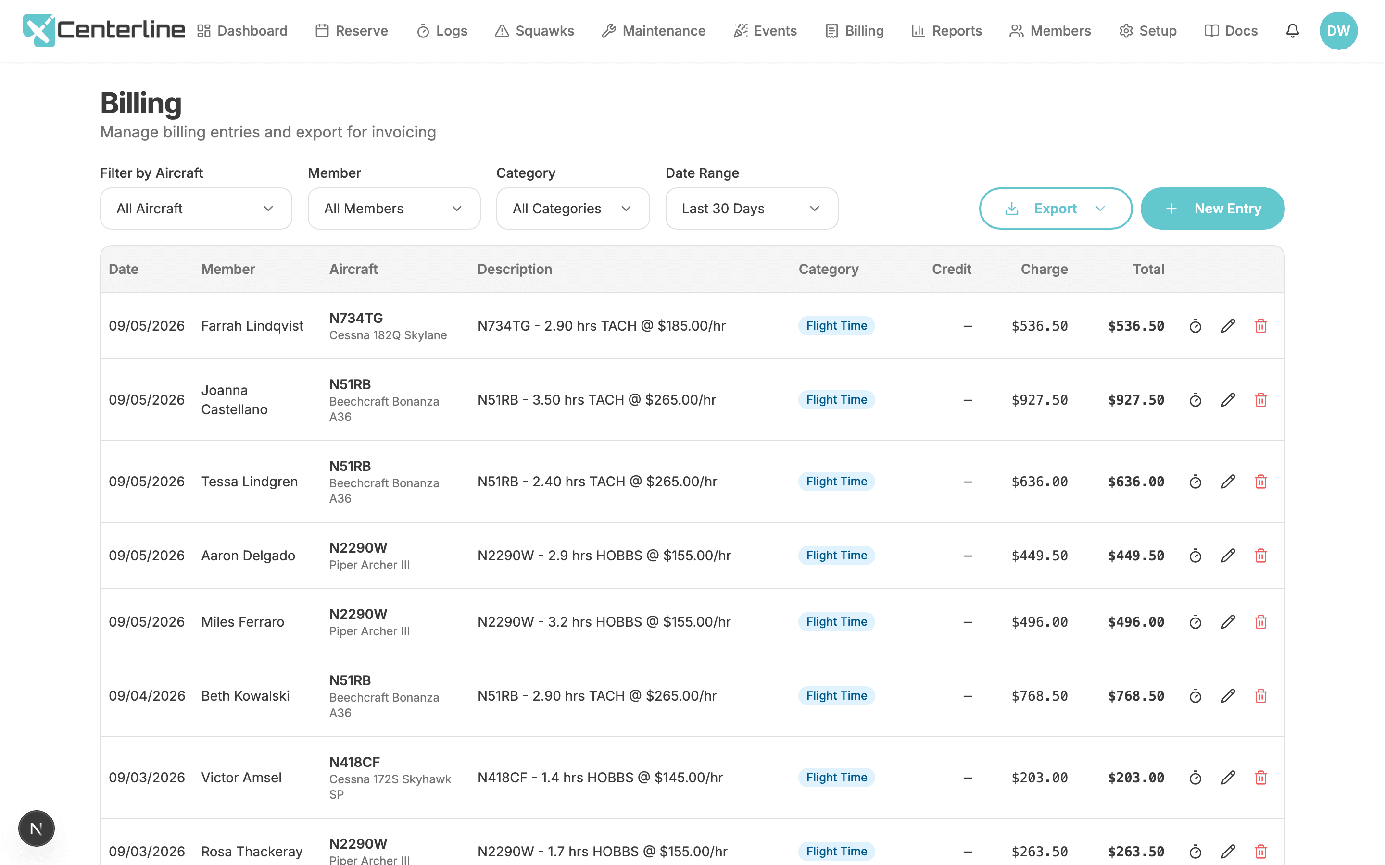Edit the Miles Ferraro billing entry

[x=1228, y=622]
